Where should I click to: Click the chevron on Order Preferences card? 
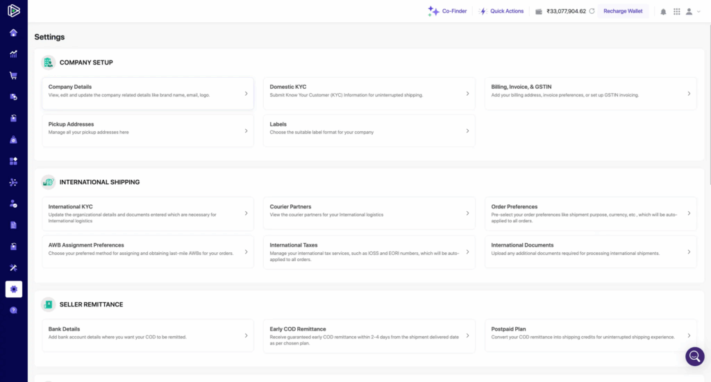pyautogui.click(x=689, y=213)
